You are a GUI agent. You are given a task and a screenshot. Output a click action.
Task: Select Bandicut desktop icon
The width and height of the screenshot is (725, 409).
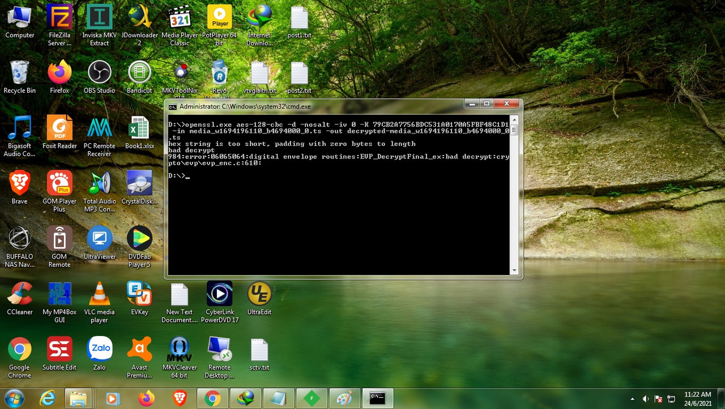139,78
